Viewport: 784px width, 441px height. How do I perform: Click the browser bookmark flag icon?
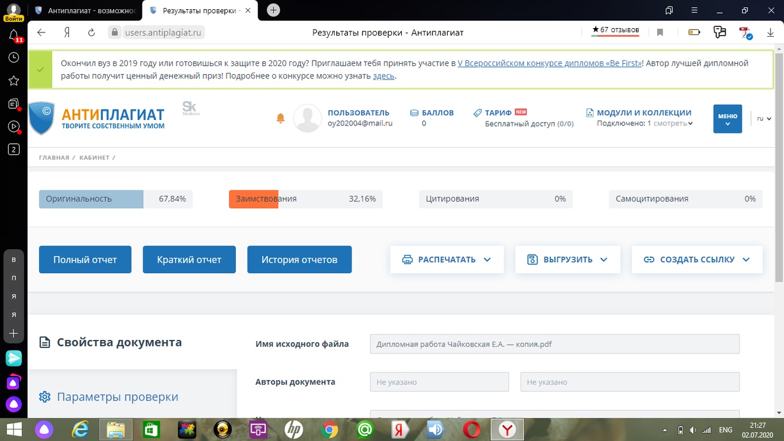[660, 32]
